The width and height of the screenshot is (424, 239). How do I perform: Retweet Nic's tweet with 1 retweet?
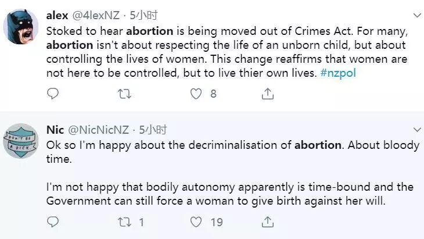click(x=123, y=222)
